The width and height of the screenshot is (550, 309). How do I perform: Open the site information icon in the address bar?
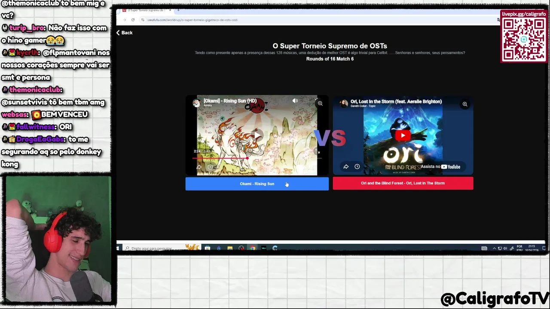[x=143, y=20]
